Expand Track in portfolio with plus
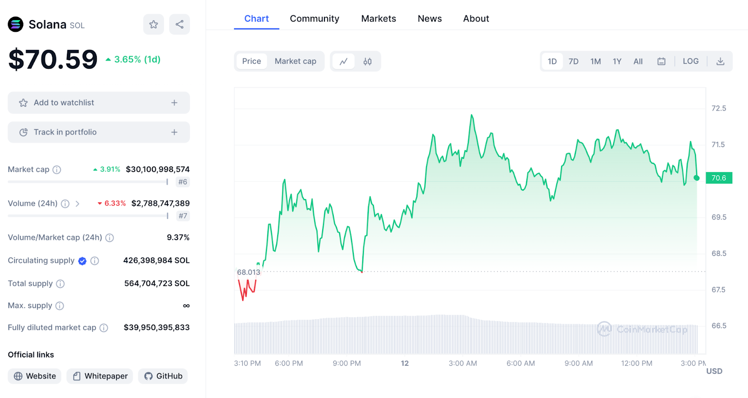This screenshot has height=398, width=748. pyautogui.click(x=174, y=132)
